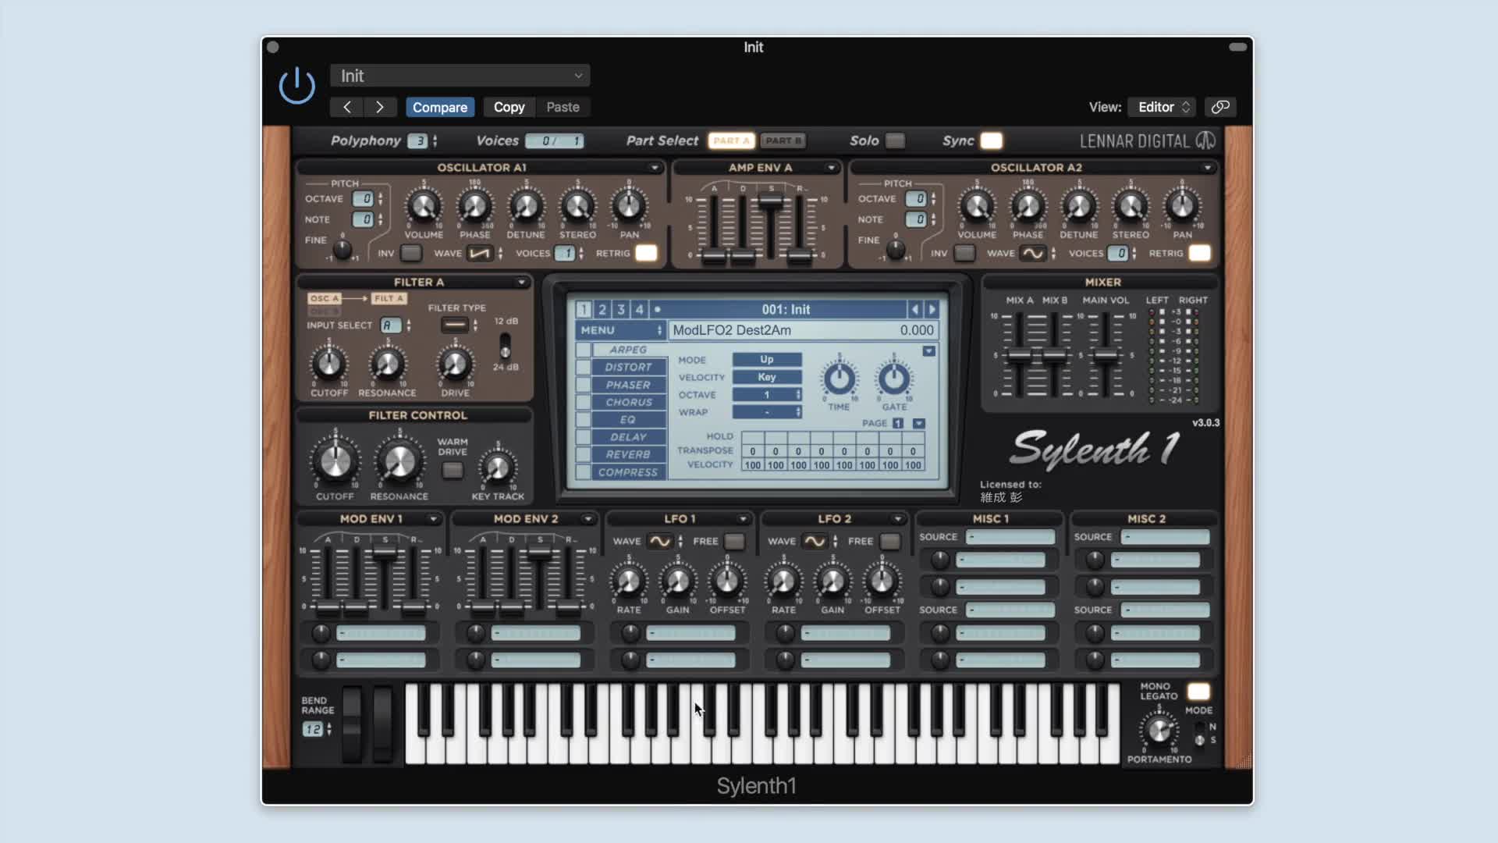Go to next preset with right arrow

click(380, 107)
